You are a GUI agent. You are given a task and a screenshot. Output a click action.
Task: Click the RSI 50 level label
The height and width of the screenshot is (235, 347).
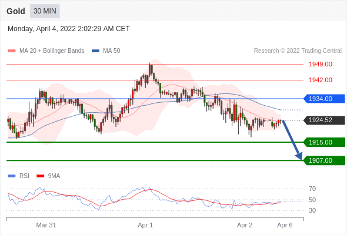[312, 200]
